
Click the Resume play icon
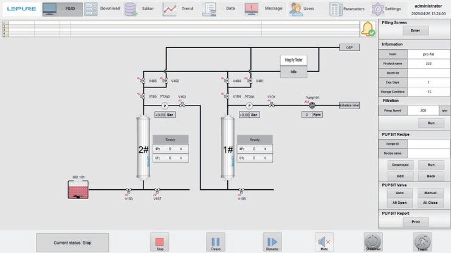pyautogui.click(x=272, y=241)
